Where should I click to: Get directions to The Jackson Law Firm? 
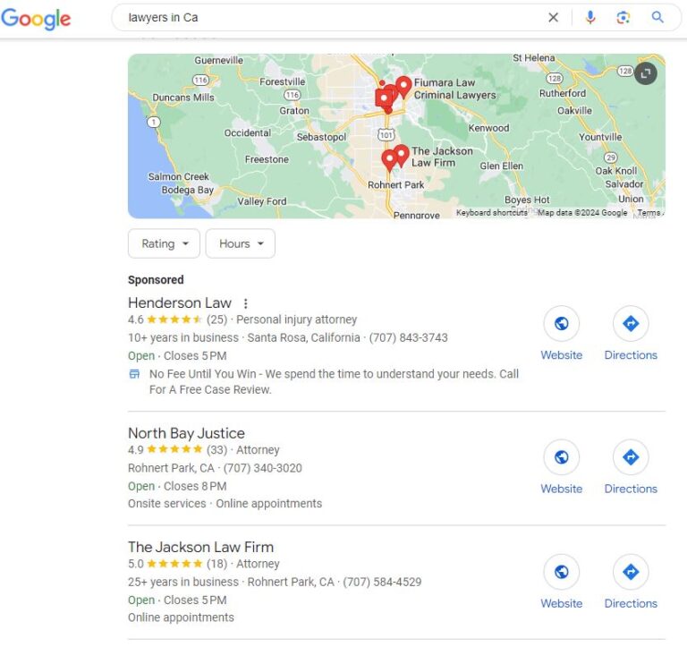pos(631,572)
